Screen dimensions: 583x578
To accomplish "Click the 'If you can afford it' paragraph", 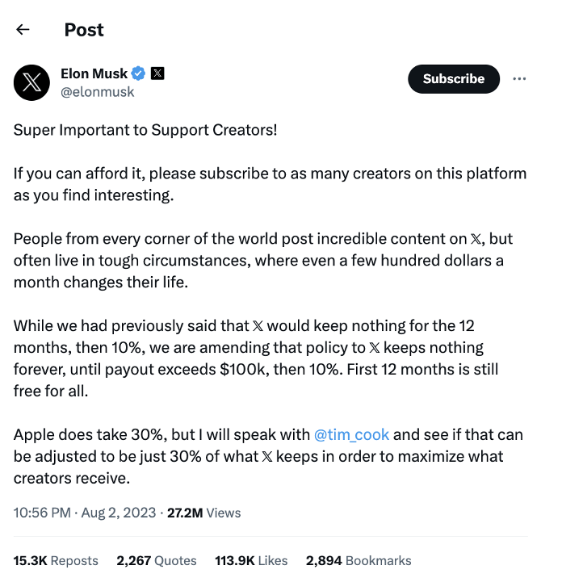I will pyautogui.click(x=269, y=184).
